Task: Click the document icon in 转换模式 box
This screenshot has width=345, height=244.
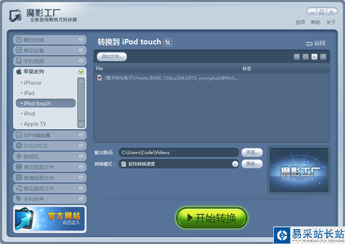Action: point(124,164)
